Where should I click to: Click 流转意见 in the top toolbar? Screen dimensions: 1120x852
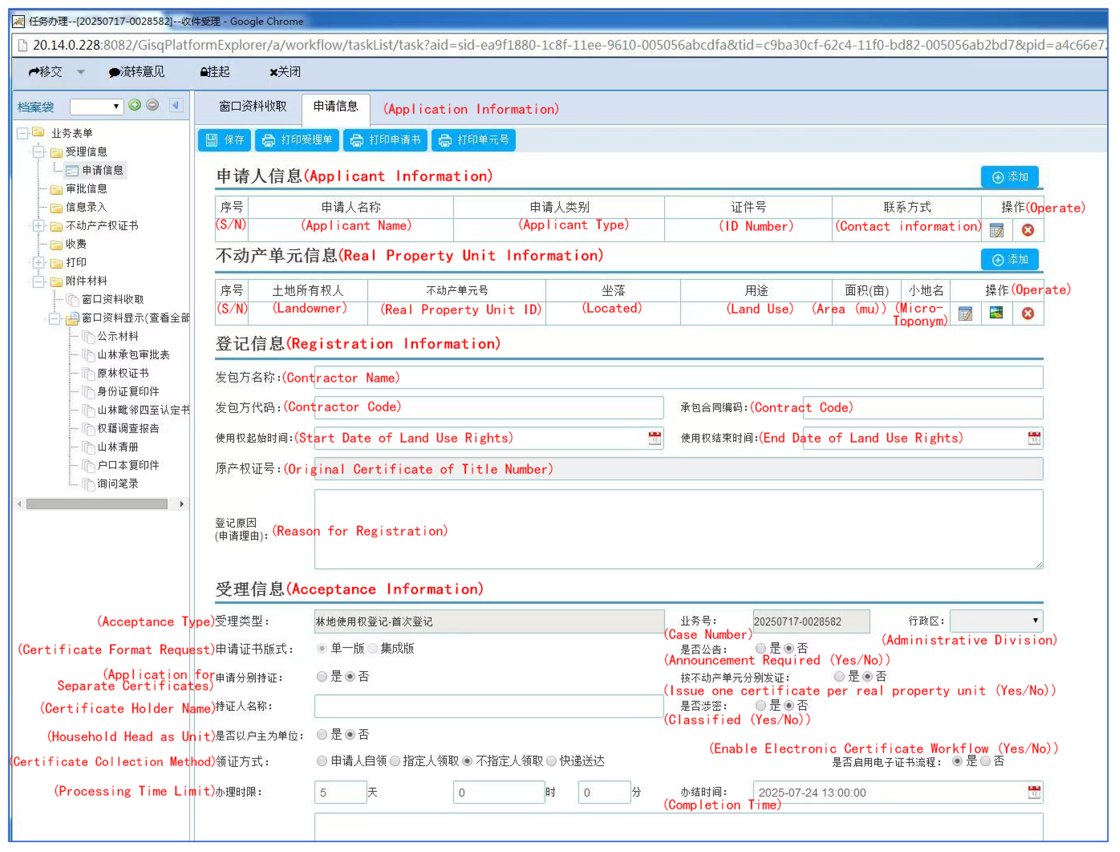pos(137,72)
